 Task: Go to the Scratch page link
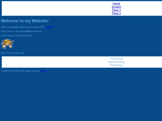tap(116, 7)
